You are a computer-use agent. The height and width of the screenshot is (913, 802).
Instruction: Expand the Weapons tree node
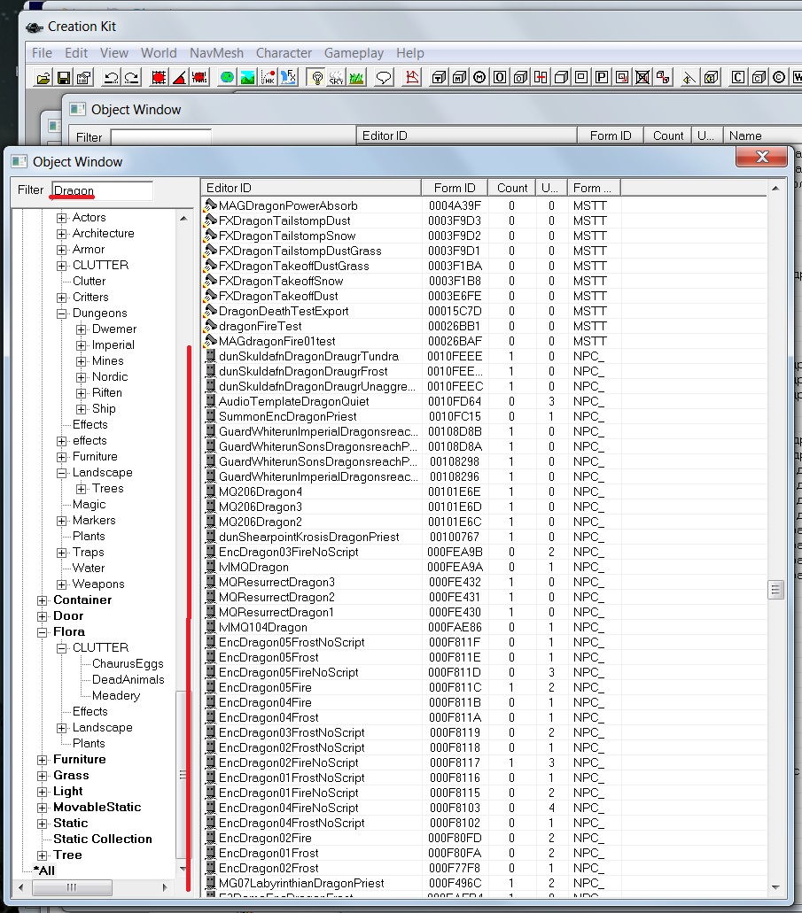[x=62, y=584]
